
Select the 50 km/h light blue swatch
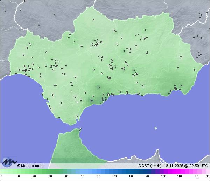coord(82,172)
